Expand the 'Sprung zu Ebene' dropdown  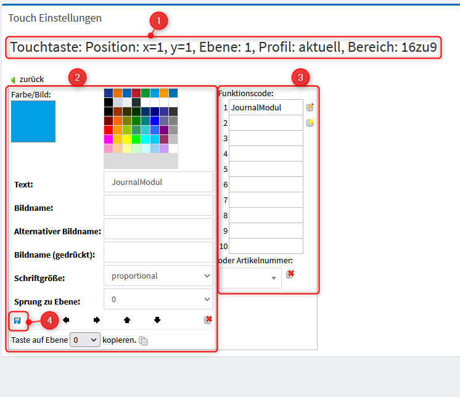tap(158, 300)
